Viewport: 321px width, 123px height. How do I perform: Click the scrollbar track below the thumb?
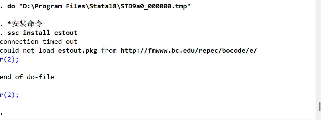pyautogui.click(x=319, y=116)
